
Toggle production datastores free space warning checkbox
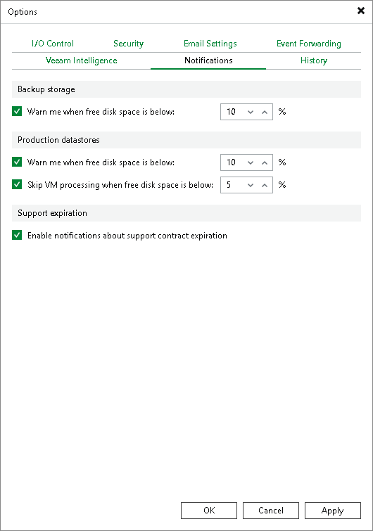[17, 162]
